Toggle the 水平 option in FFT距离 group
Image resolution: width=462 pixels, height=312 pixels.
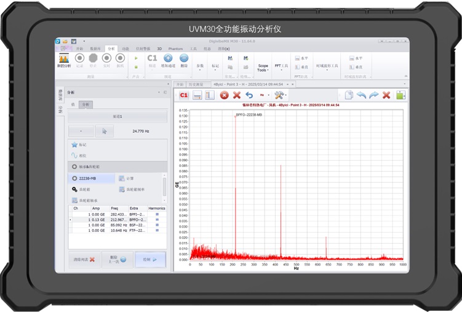(x=301, y=58)
